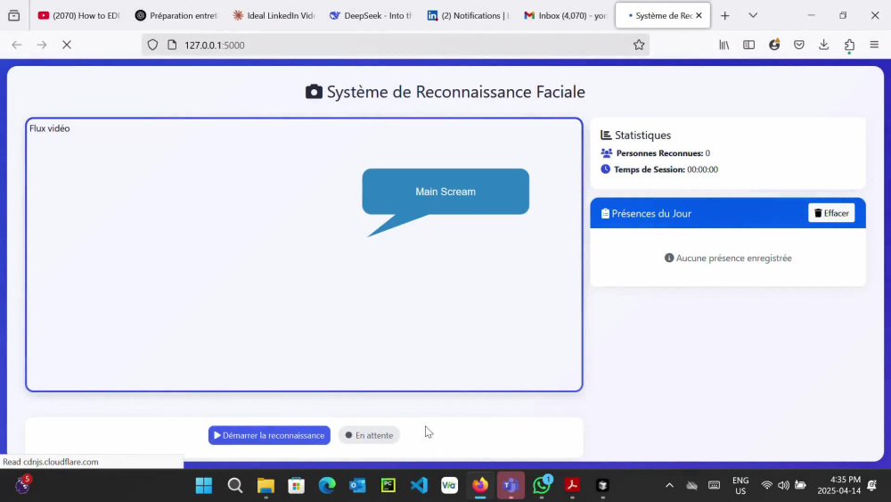This screenshot has width=891, height=502.
Task: Open the Firefox account icon
Action: coord(774,45)
